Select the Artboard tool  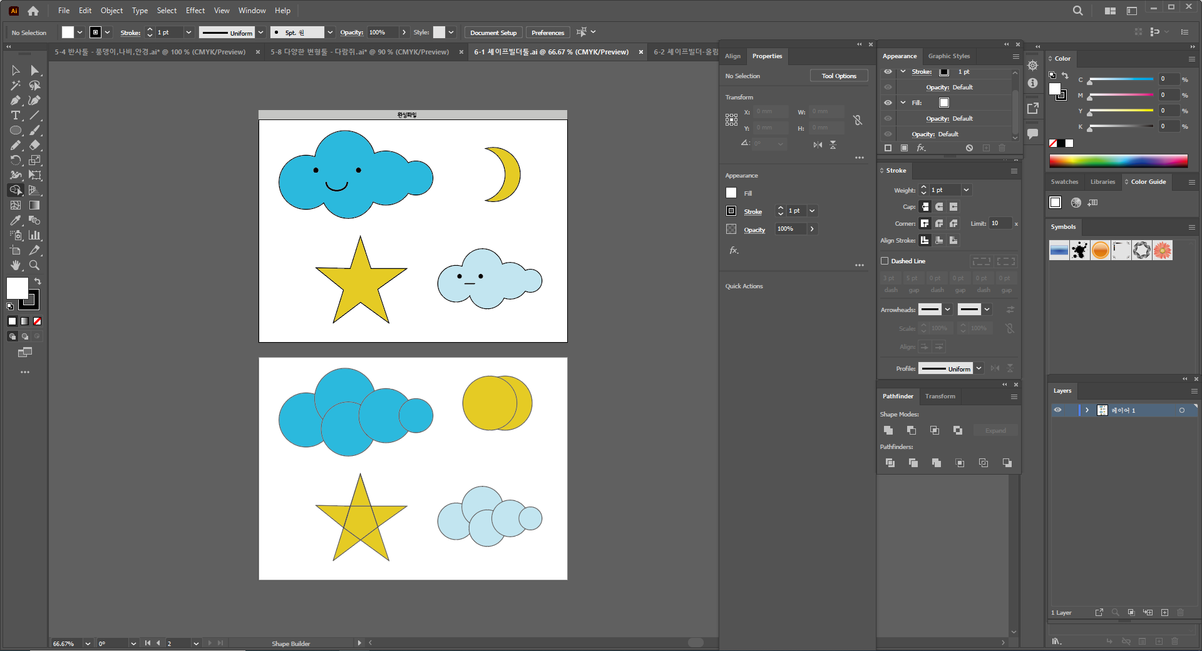click(16, 251)
